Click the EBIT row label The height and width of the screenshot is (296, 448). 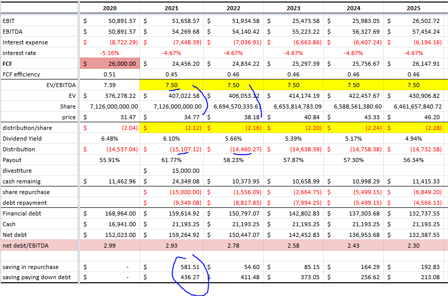[9, 21]
